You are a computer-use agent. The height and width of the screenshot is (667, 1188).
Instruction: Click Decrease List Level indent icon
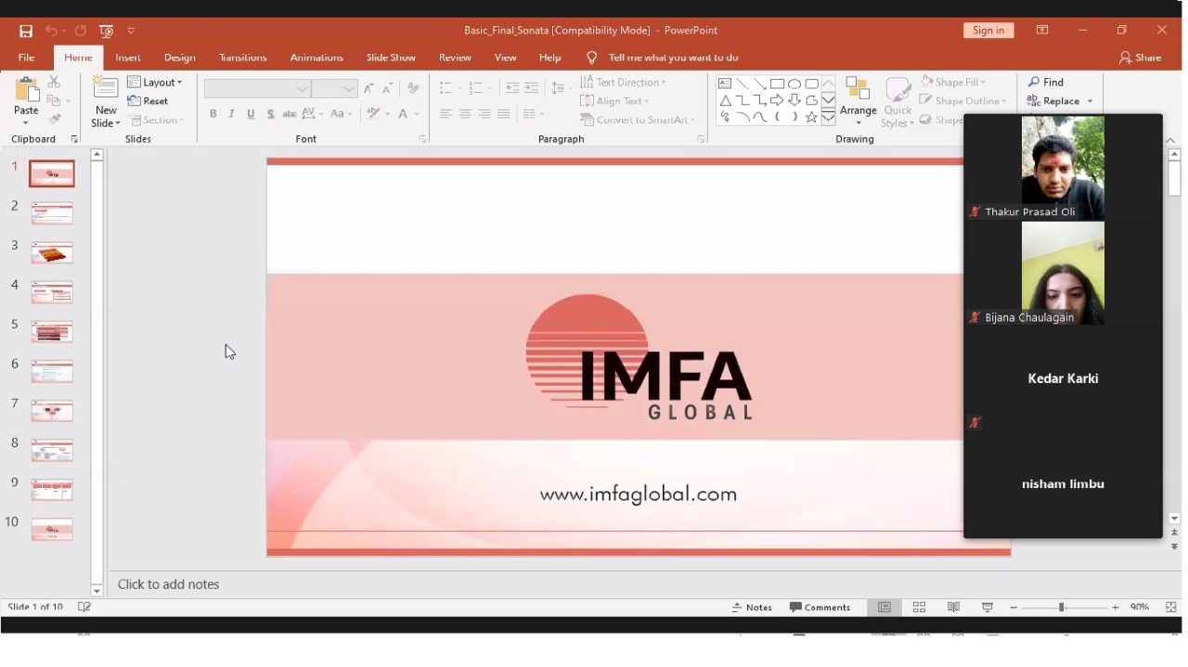[512, 89]
